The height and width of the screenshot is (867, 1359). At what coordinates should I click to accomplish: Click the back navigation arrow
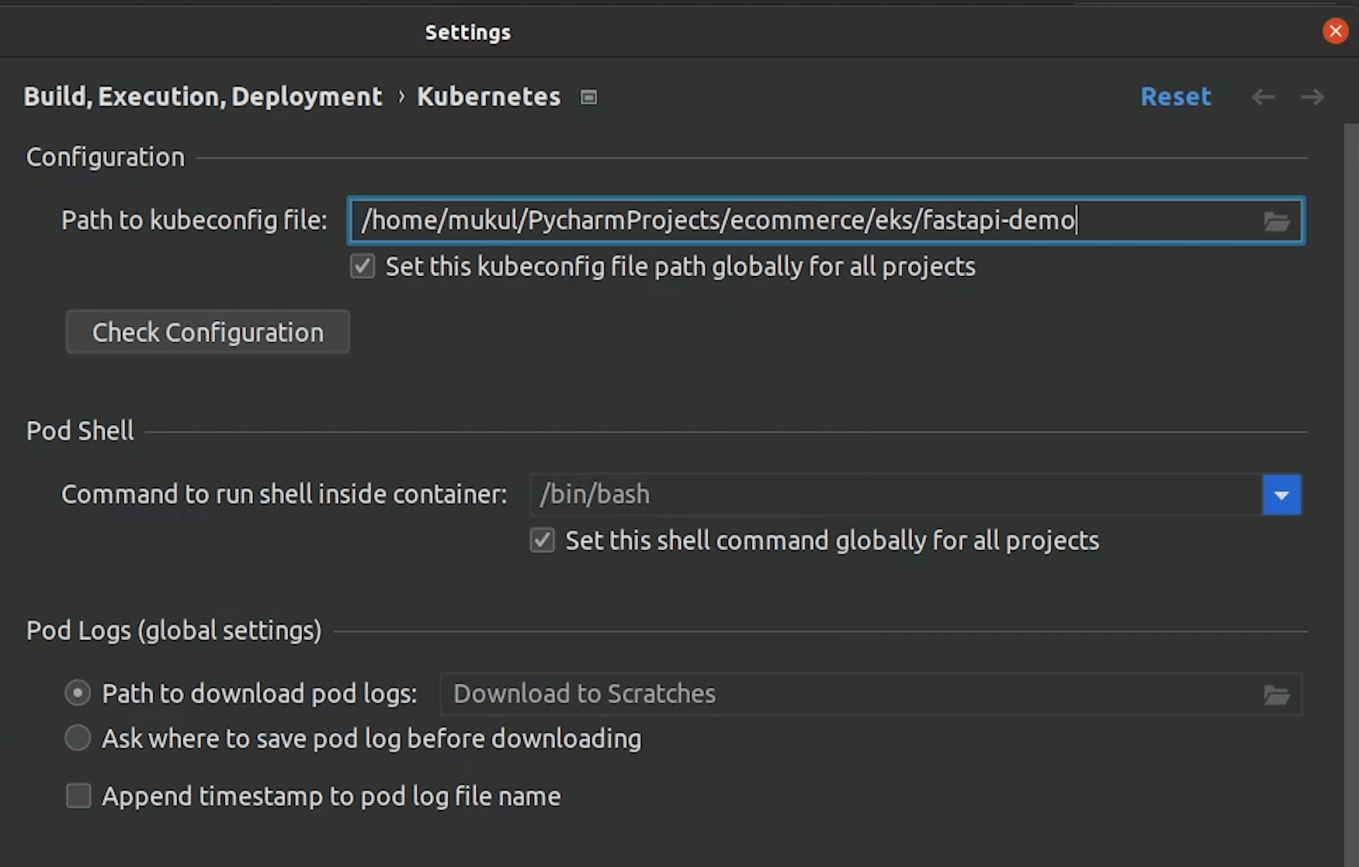coord(1263,97)
